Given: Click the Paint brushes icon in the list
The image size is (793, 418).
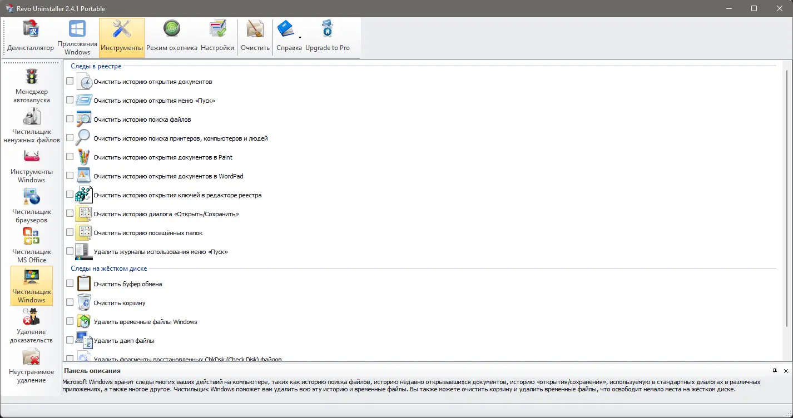Looking at the screenshot, I should pos(84,157).
